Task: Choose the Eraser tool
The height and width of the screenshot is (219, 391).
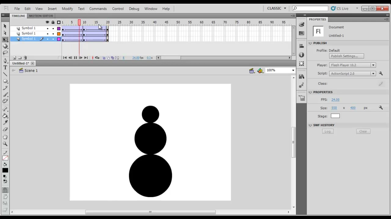Action: point(5,130)
